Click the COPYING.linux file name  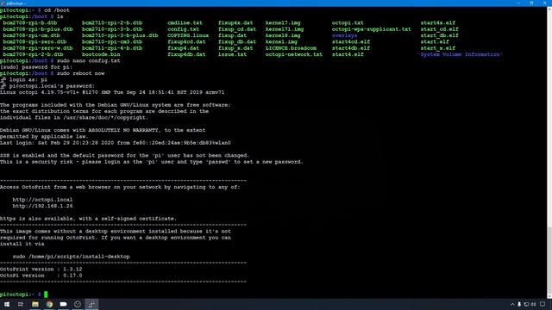[x=188, y=35]
